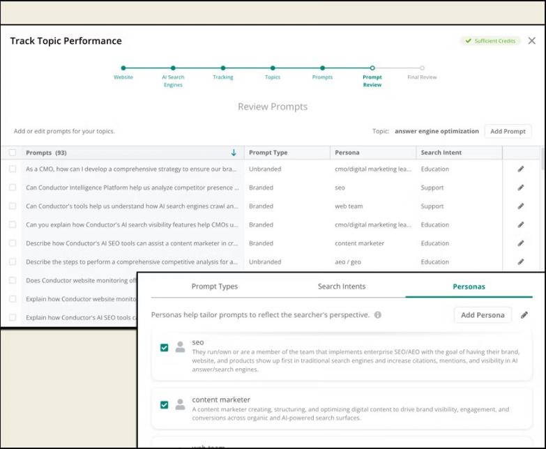Uncheck the content marketer persona checkbox
The height and width of the screenshot is (449, 546).
point(164,405)
